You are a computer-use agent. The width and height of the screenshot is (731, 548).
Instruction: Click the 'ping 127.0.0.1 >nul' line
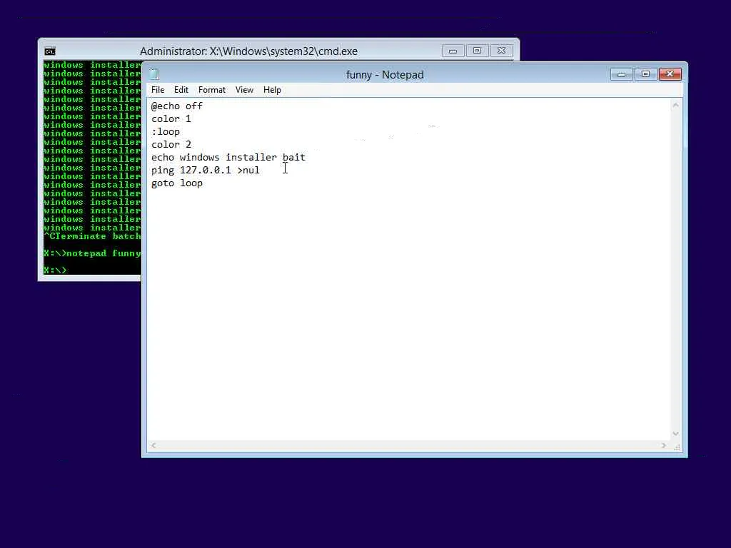pyautogui.click(x=206, y=170)
